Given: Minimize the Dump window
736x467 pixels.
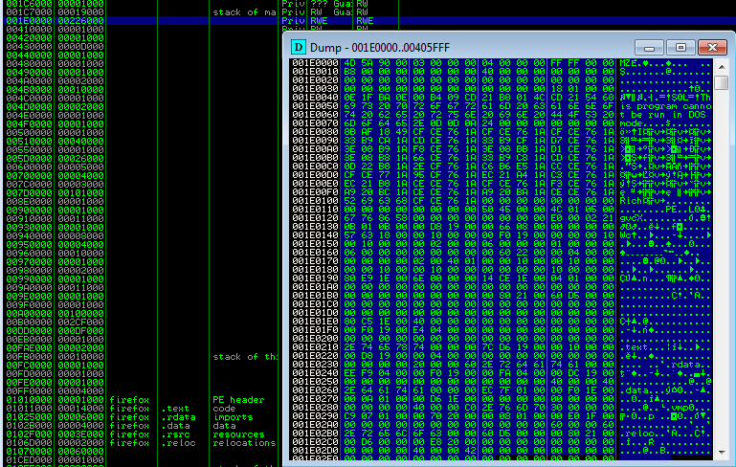Looking at the screenshot, I should pos(649,48).
